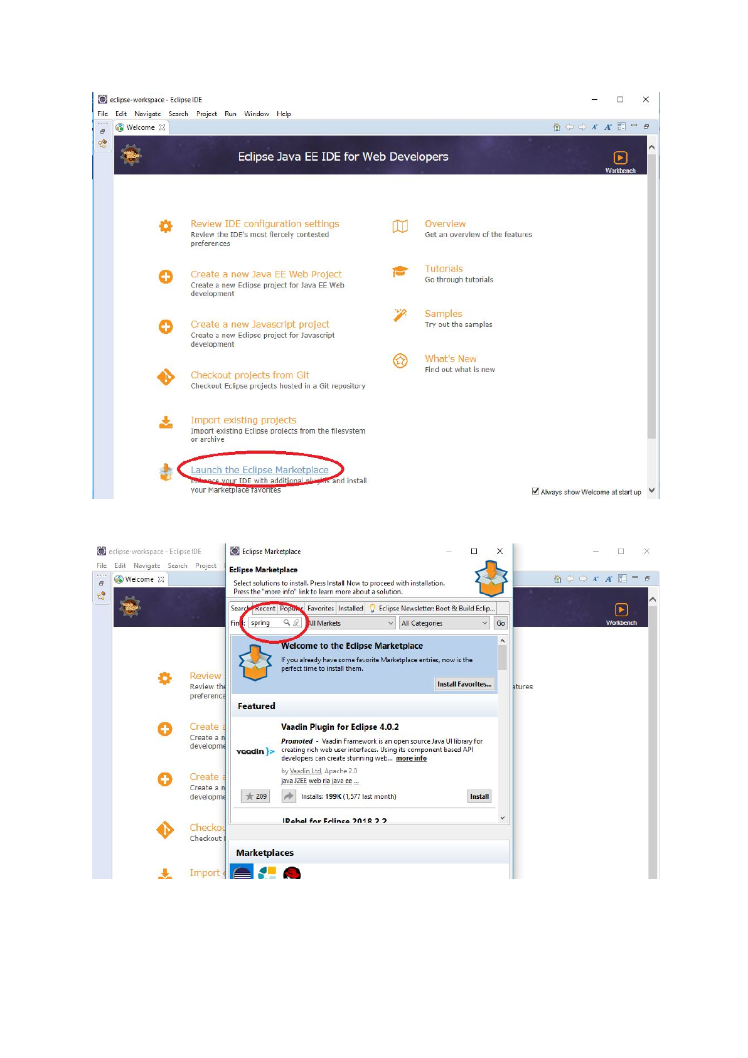Click Import existing projects link in top window
The height and width of the screenshot is (1058, 748).
point(243,420)
